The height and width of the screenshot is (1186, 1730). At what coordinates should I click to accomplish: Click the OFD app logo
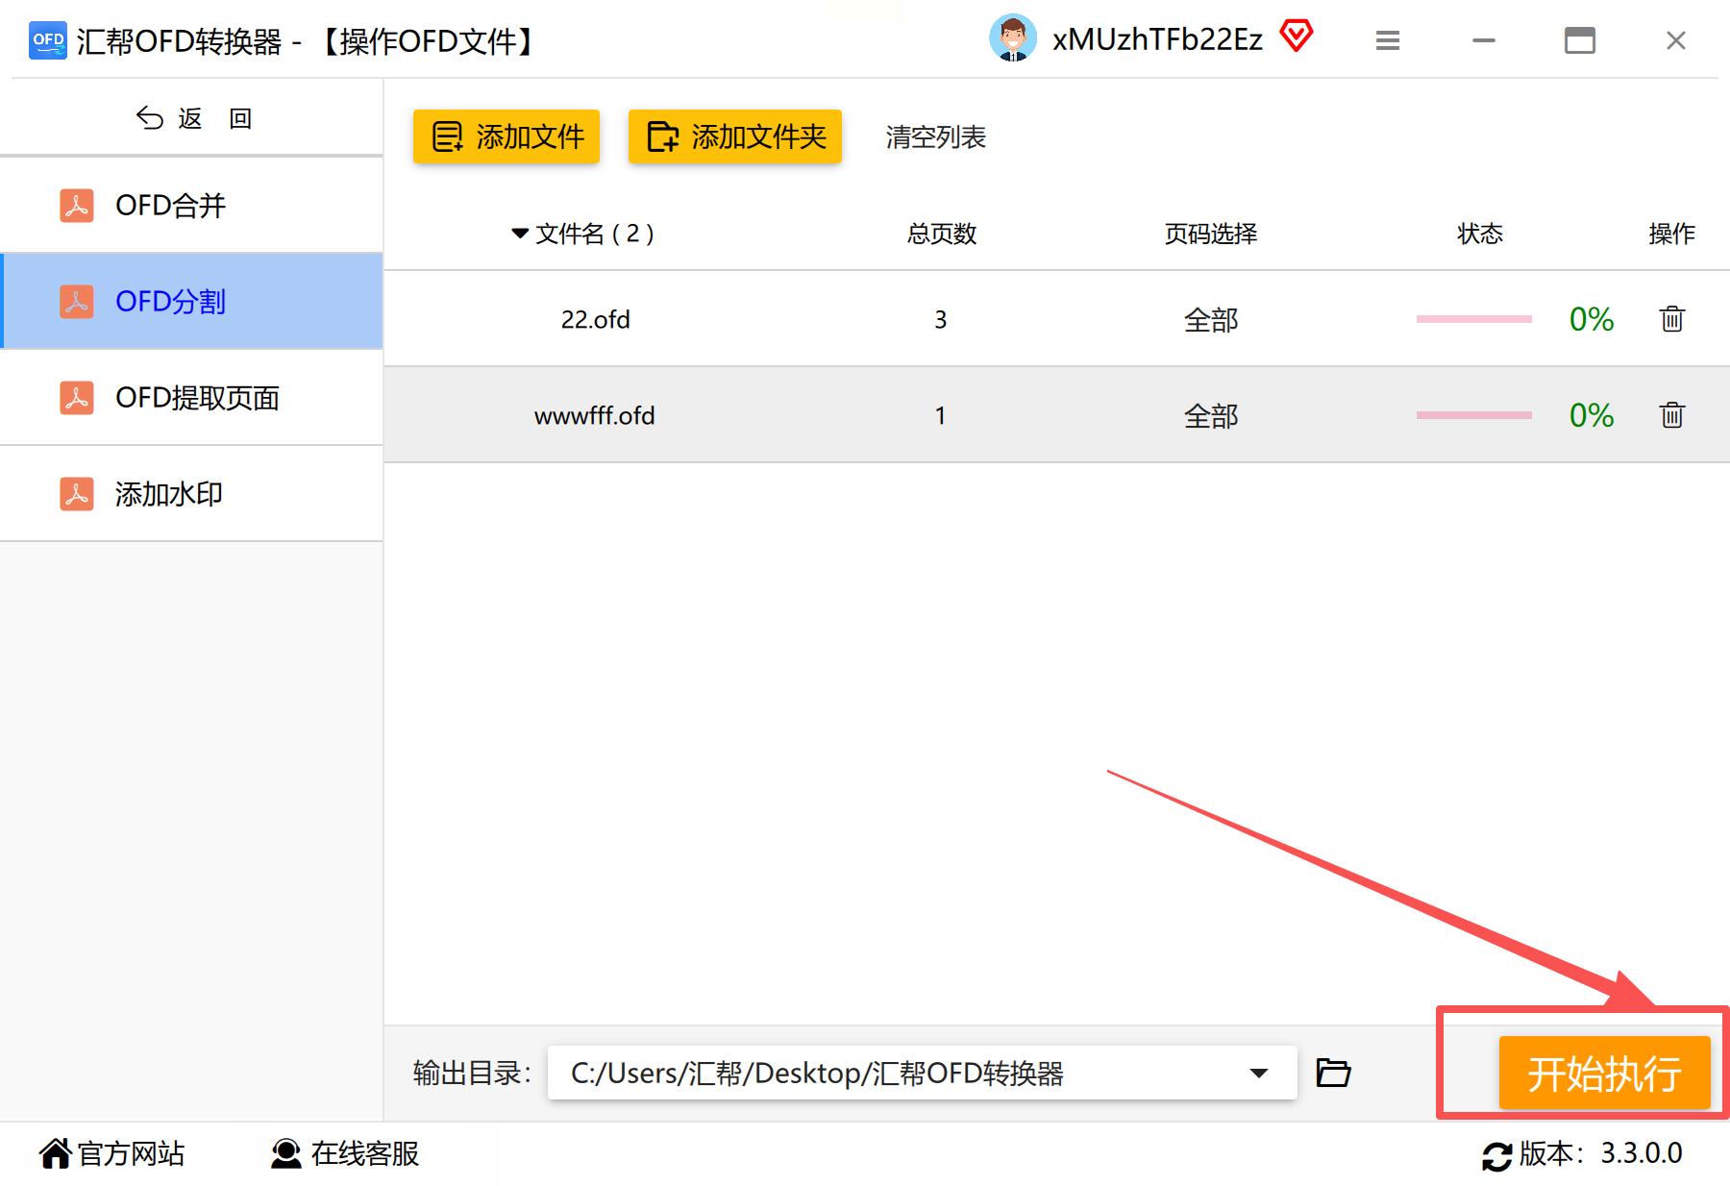(x=48, y=40)
